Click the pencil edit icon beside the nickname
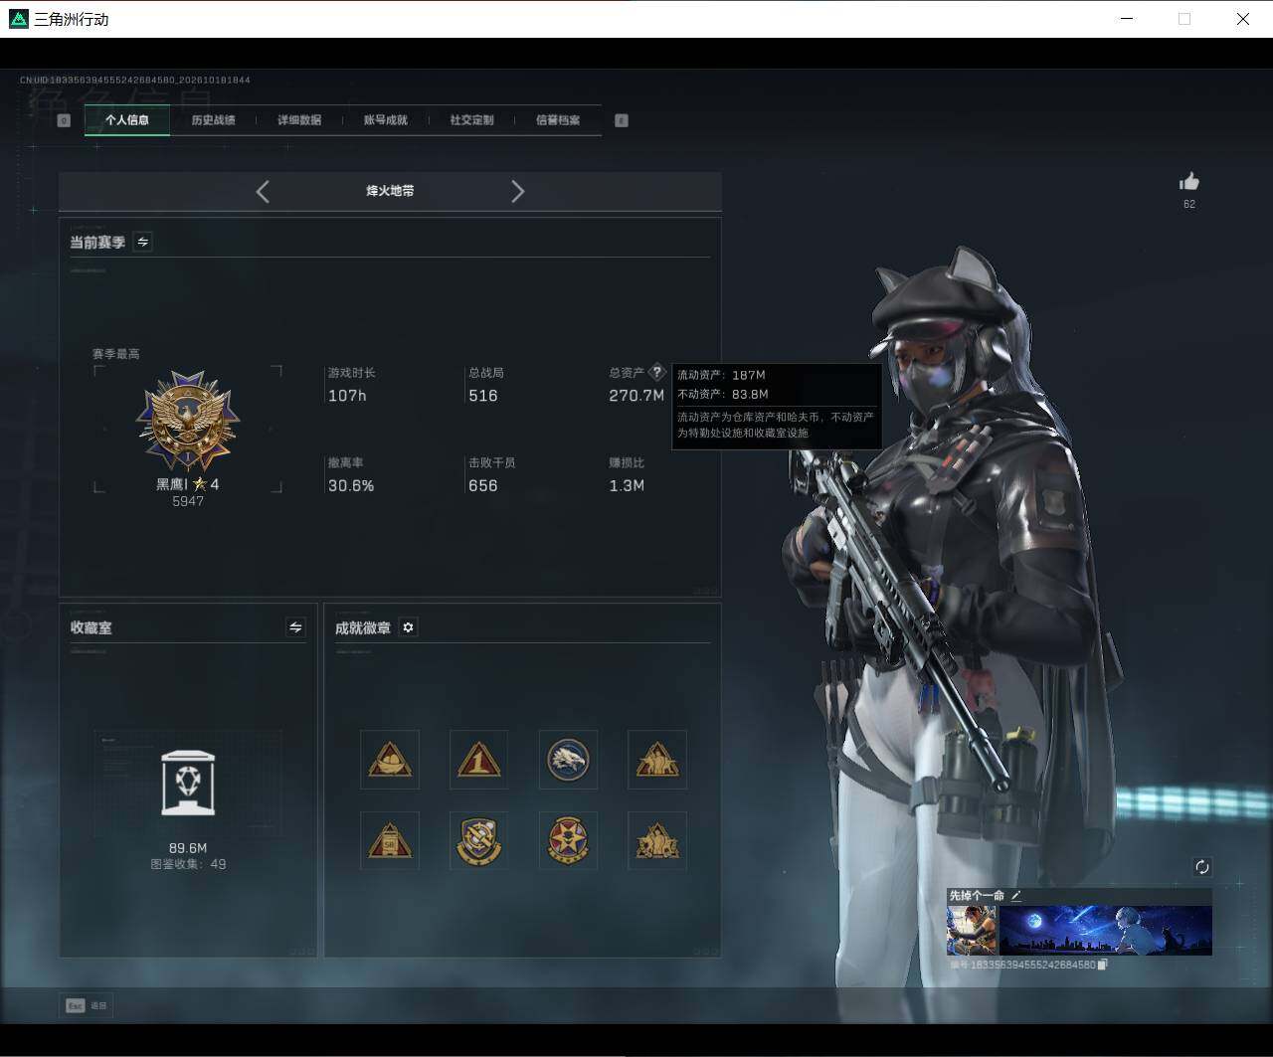1273x1057 pixels. tap(1016, 896)
